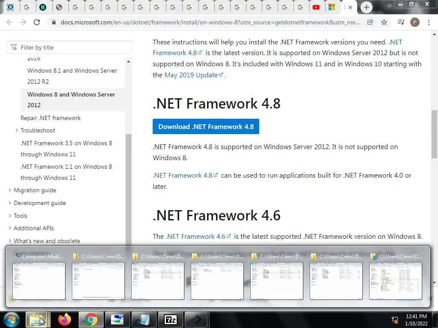Switch to the first tab on left
438x328 pixels.
(x=10, y=7)
